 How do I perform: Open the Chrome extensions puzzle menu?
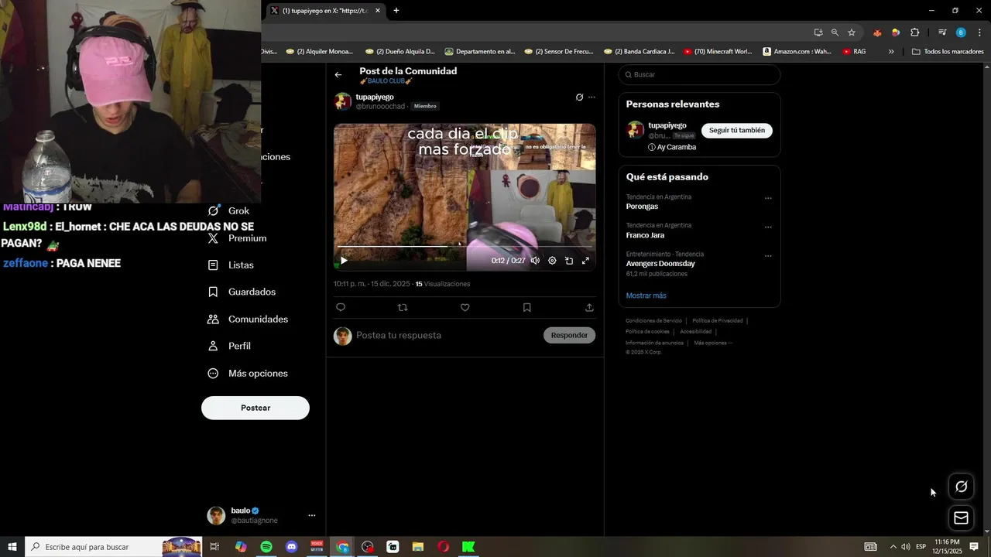click(x=914, y=32)
